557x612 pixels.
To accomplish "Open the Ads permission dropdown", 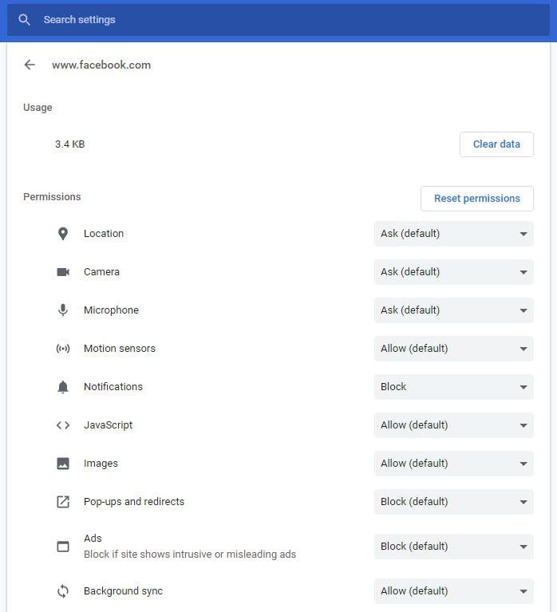I will (x=453, y=547).
